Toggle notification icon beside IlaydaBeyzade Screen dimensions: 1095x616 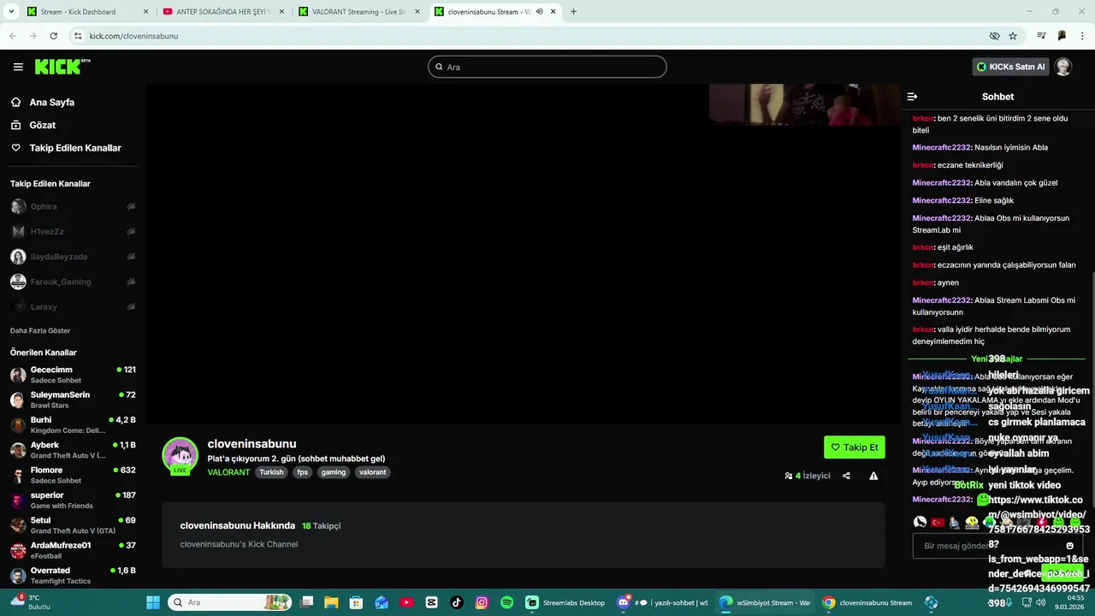pyautogui.click(x=131, y=257)
